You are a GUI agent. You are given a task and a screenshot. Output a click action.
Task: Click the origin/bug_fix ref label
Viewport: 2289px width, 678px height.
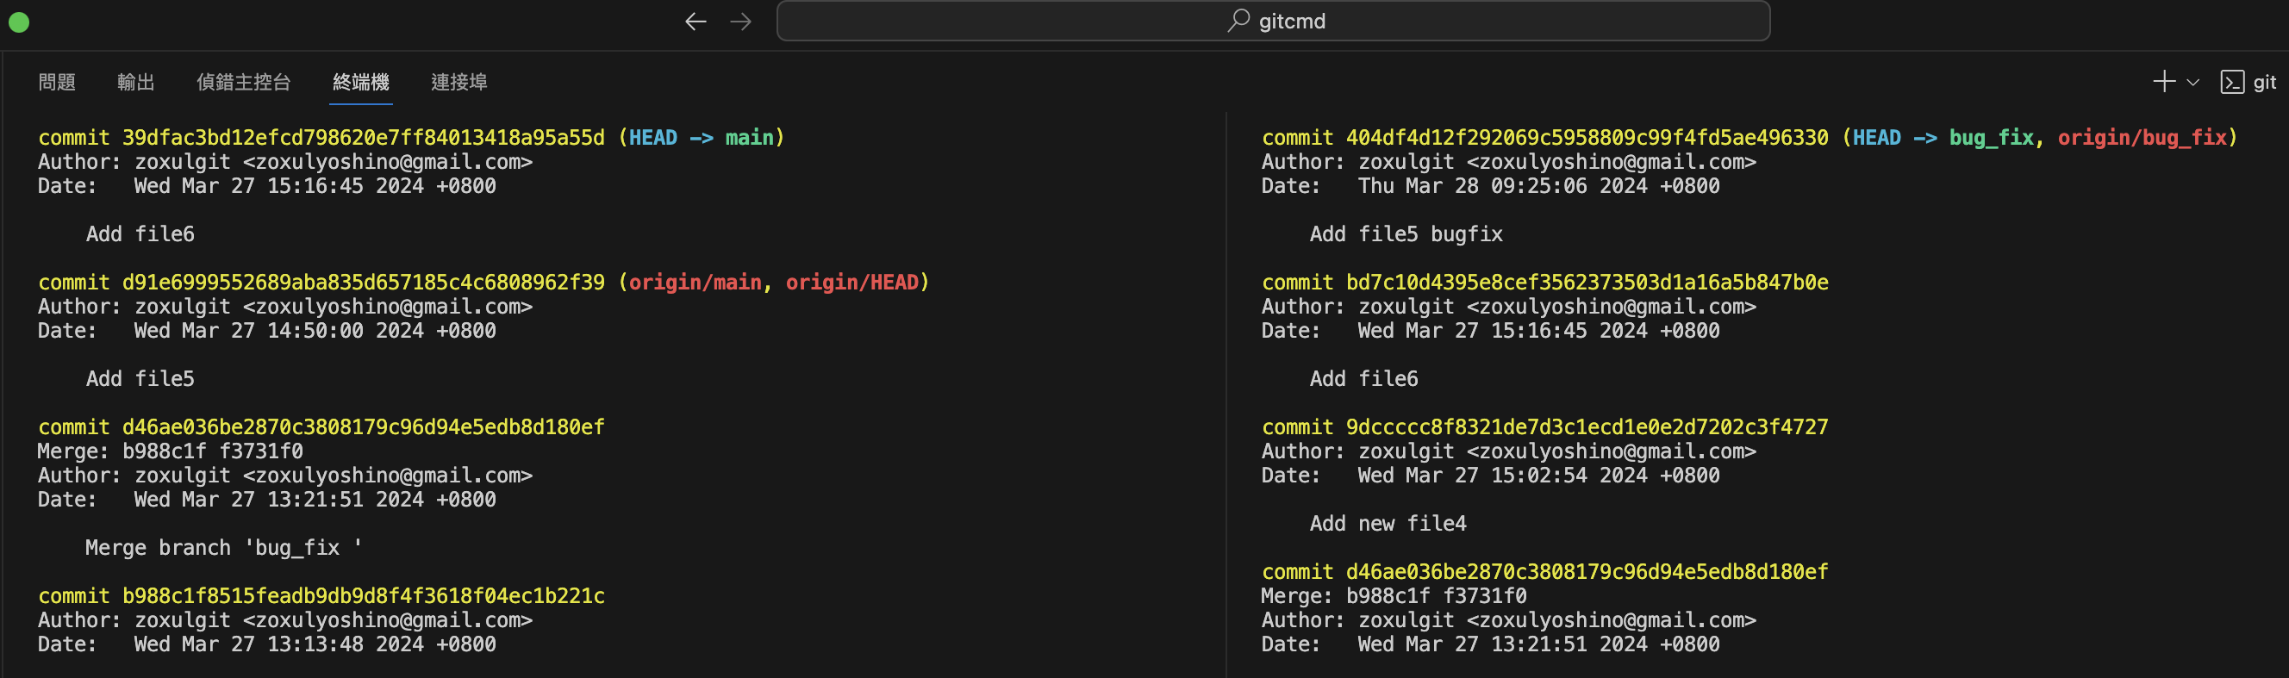tap(2142, 138)
